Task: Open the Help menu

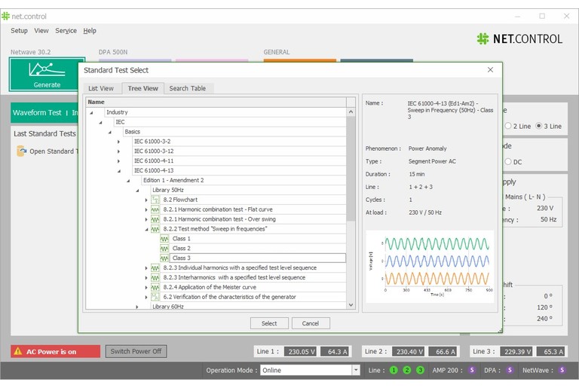Action: [90, 31]
